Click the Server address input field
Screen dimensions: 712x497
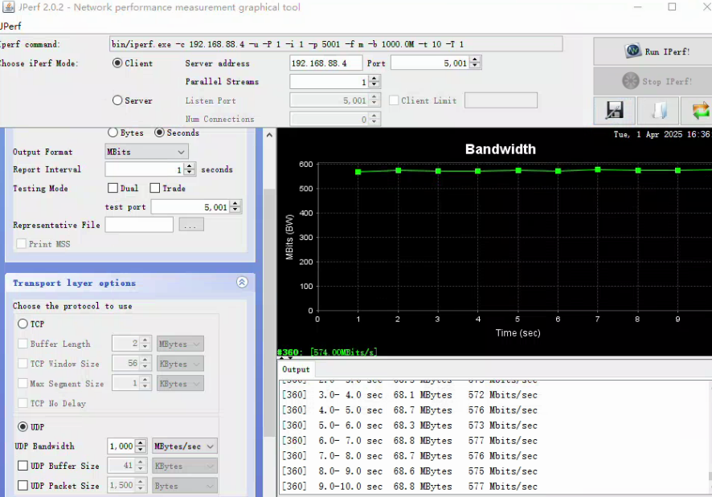point(325,63)
